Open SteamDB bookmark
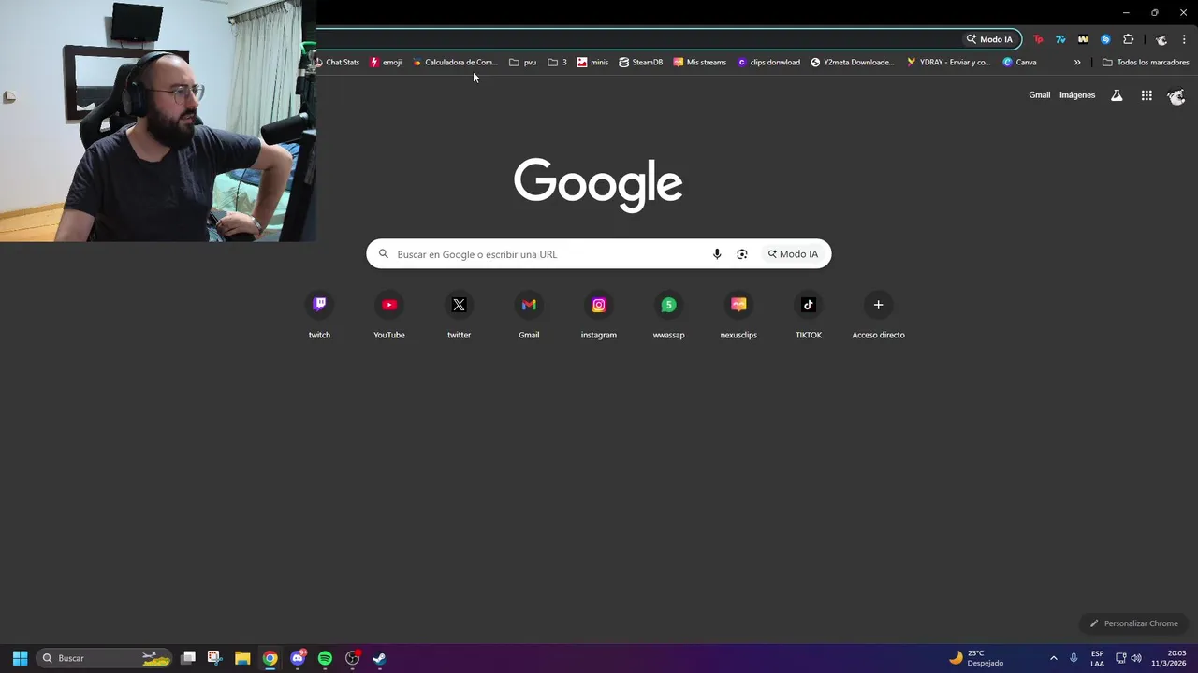The width and height of the screenshot is (1198, 673). coord(641,63)
